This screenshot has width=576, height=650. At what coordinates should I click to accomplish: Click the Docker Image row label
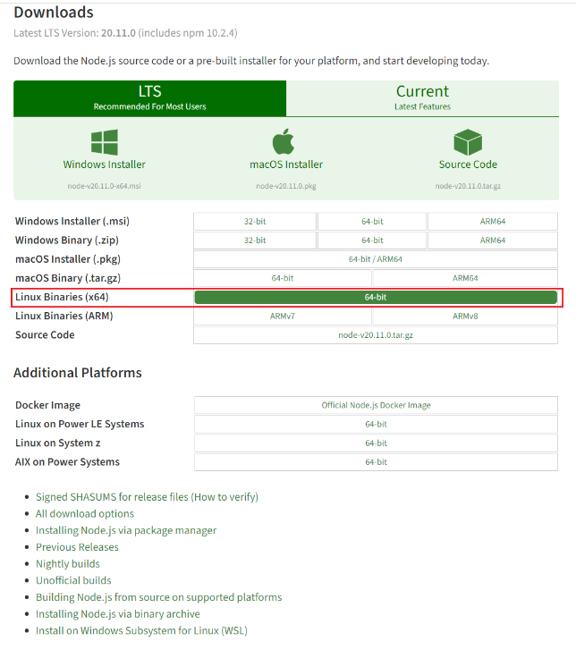click(x=47, y=405)
